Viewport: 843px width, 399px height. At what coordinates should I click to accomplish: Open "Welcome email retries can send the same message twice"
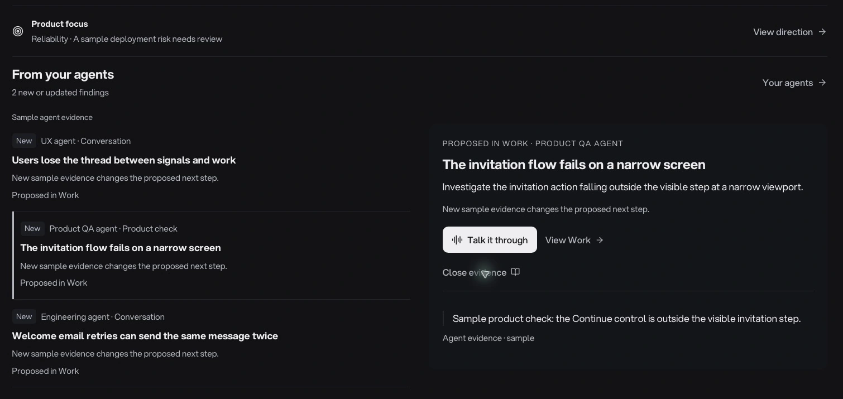pos(145,336)
